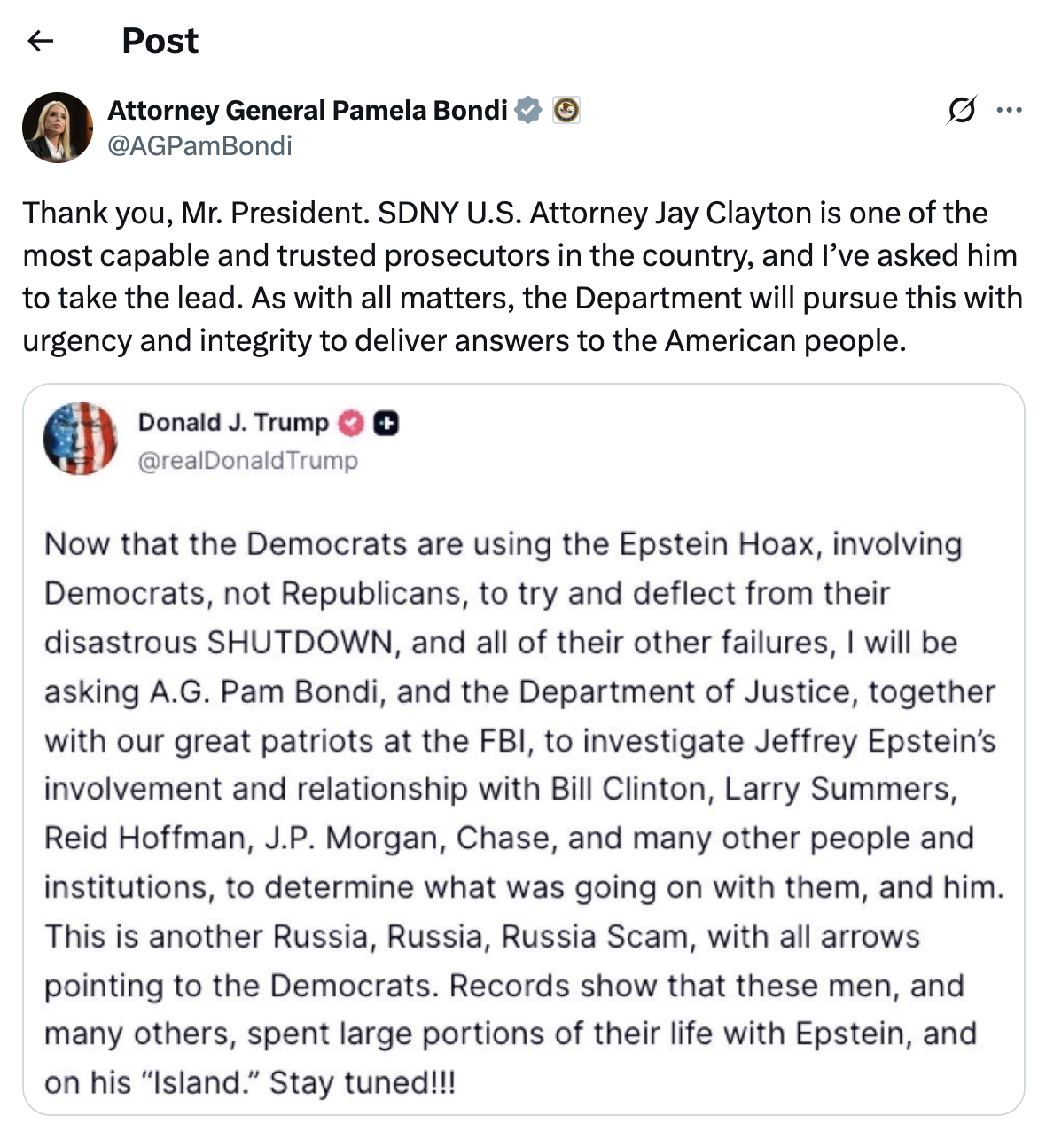
Task: Go back using the left arrow
Action: tap(41, 41)
